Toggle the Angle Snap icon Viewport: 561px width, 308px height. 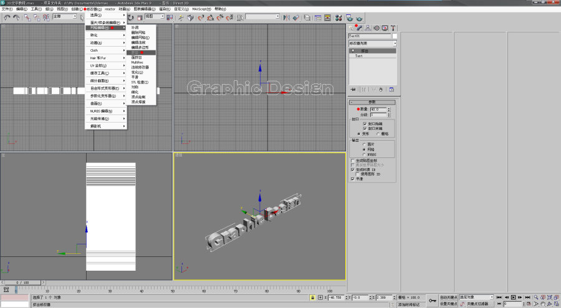click(211, 17)
